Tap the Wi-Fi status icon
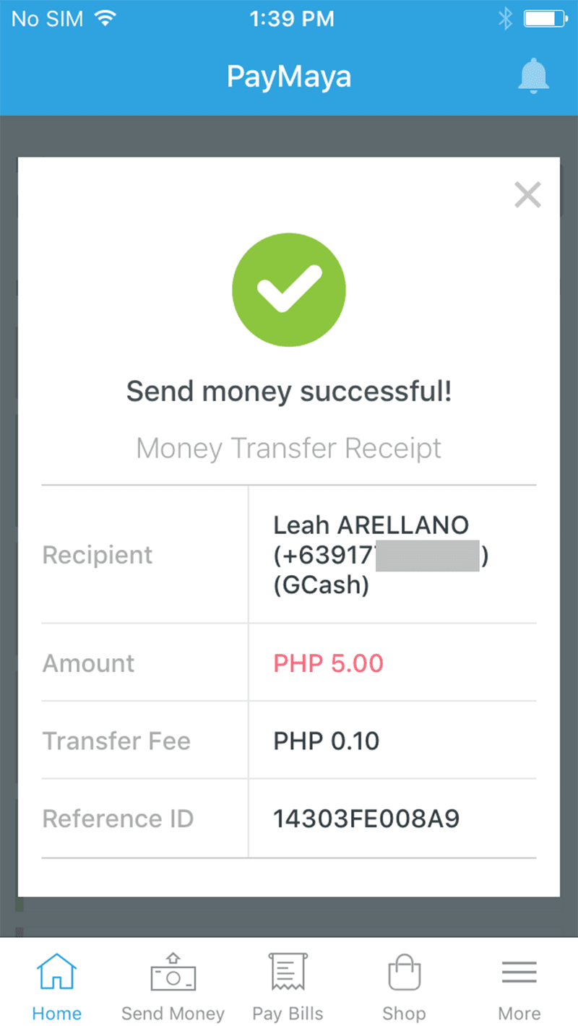 click(x=105, y=20)
